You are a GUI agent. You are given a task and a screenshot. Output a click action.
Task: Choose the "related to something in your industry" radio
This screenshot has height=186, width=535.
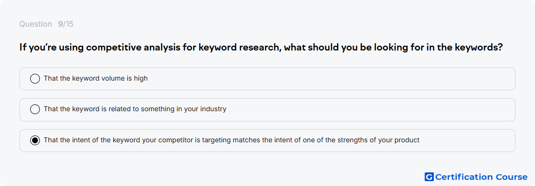click(x=35, y=109)
